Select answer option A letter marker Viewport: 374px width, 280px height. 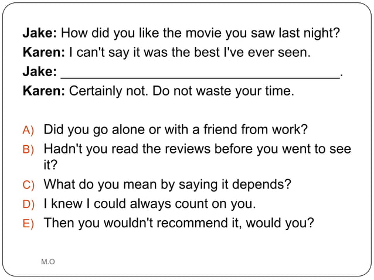(29, 129)
